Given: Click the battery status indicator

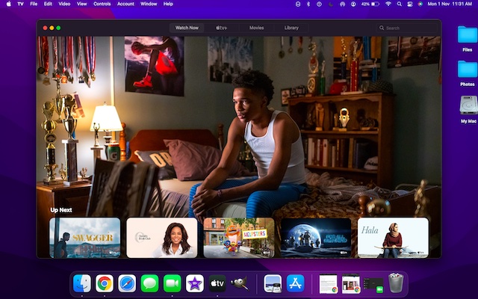Looking at the screenshot, I should [370, 4].
